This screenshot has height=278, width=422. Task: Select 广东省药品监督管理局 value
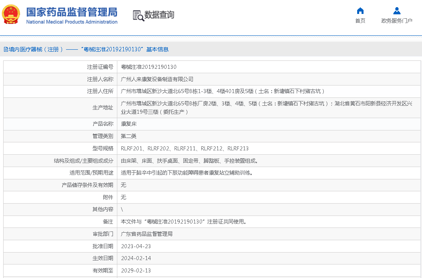147,234
